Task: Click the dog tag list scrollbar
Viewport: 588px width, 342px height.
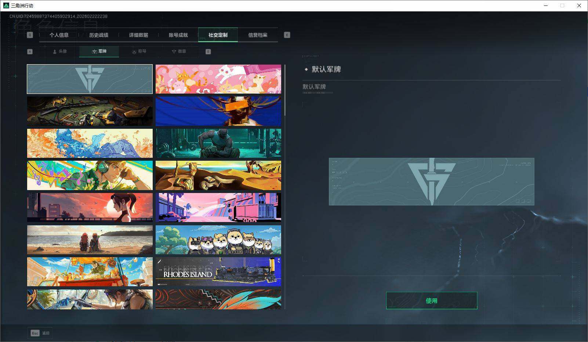Action: tap(285, 91)
